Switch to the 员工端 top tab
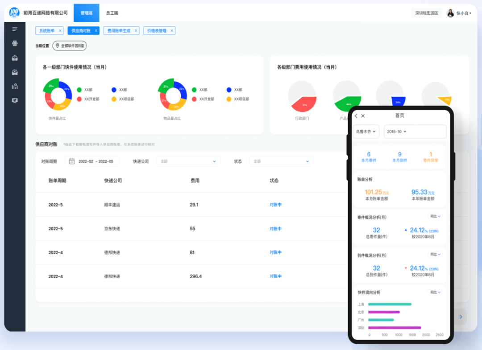Screen dimensions: 482x350 coord(112,13)
